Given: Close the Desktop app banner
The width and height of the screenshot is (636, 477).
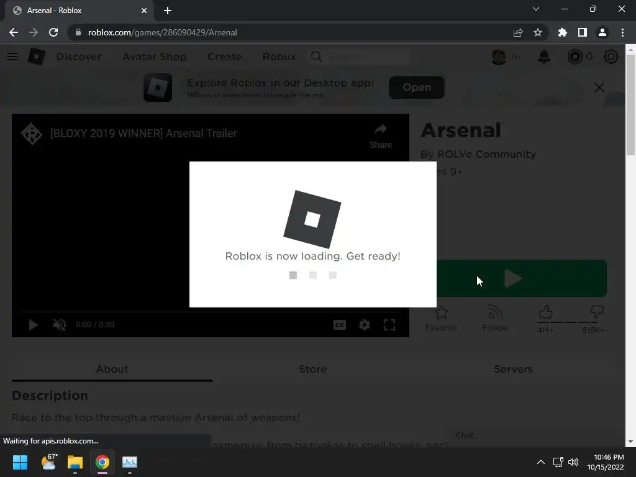Looking at the screenshot, I should pyautogui.click(x=599, y=88).
